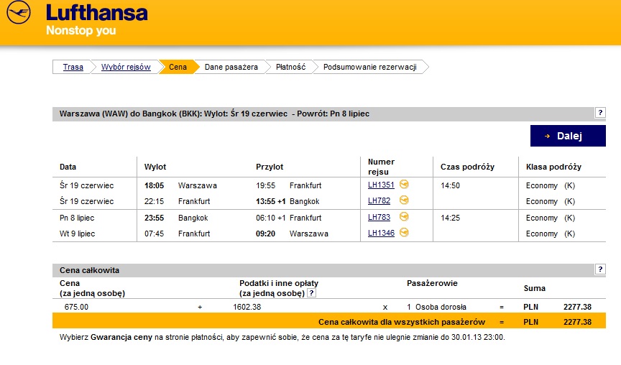Screen dimensions: 621x365
Task: Click departure time 18:05 Warszawa
Action: (x=180, y=185)
